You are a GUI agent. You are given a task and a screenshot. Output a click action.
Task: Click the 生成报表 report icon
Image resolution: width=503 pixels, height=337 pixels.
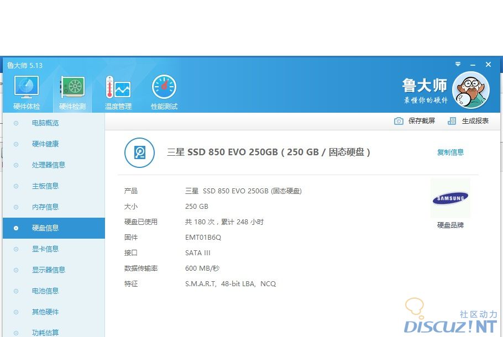[452, 121]
